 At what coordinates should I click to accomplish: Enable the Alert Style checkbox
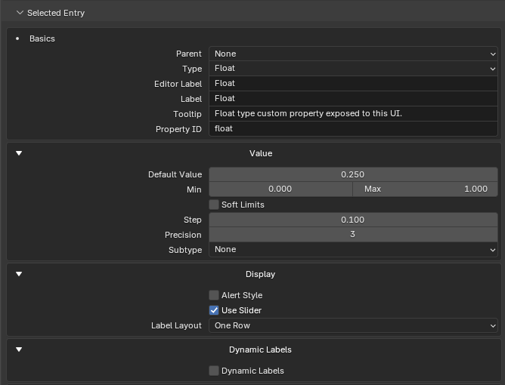coord(214,295)
